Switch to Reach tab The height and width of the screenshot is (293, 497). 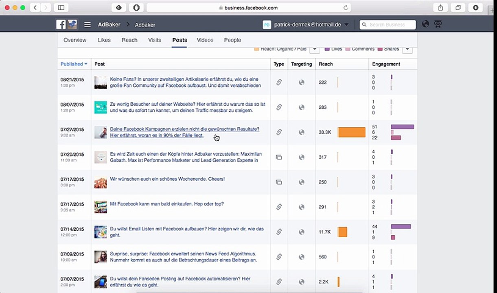129,40
